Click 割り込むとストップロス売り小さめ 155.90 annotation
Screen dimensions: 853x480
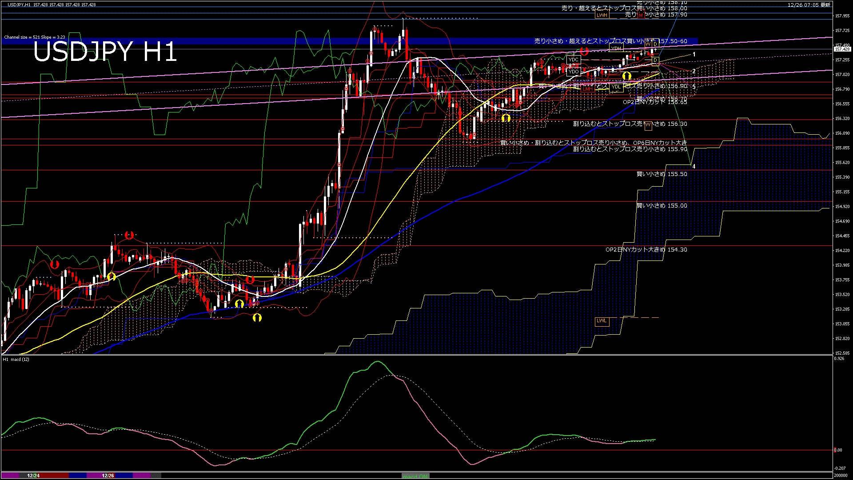pos(630,149)
